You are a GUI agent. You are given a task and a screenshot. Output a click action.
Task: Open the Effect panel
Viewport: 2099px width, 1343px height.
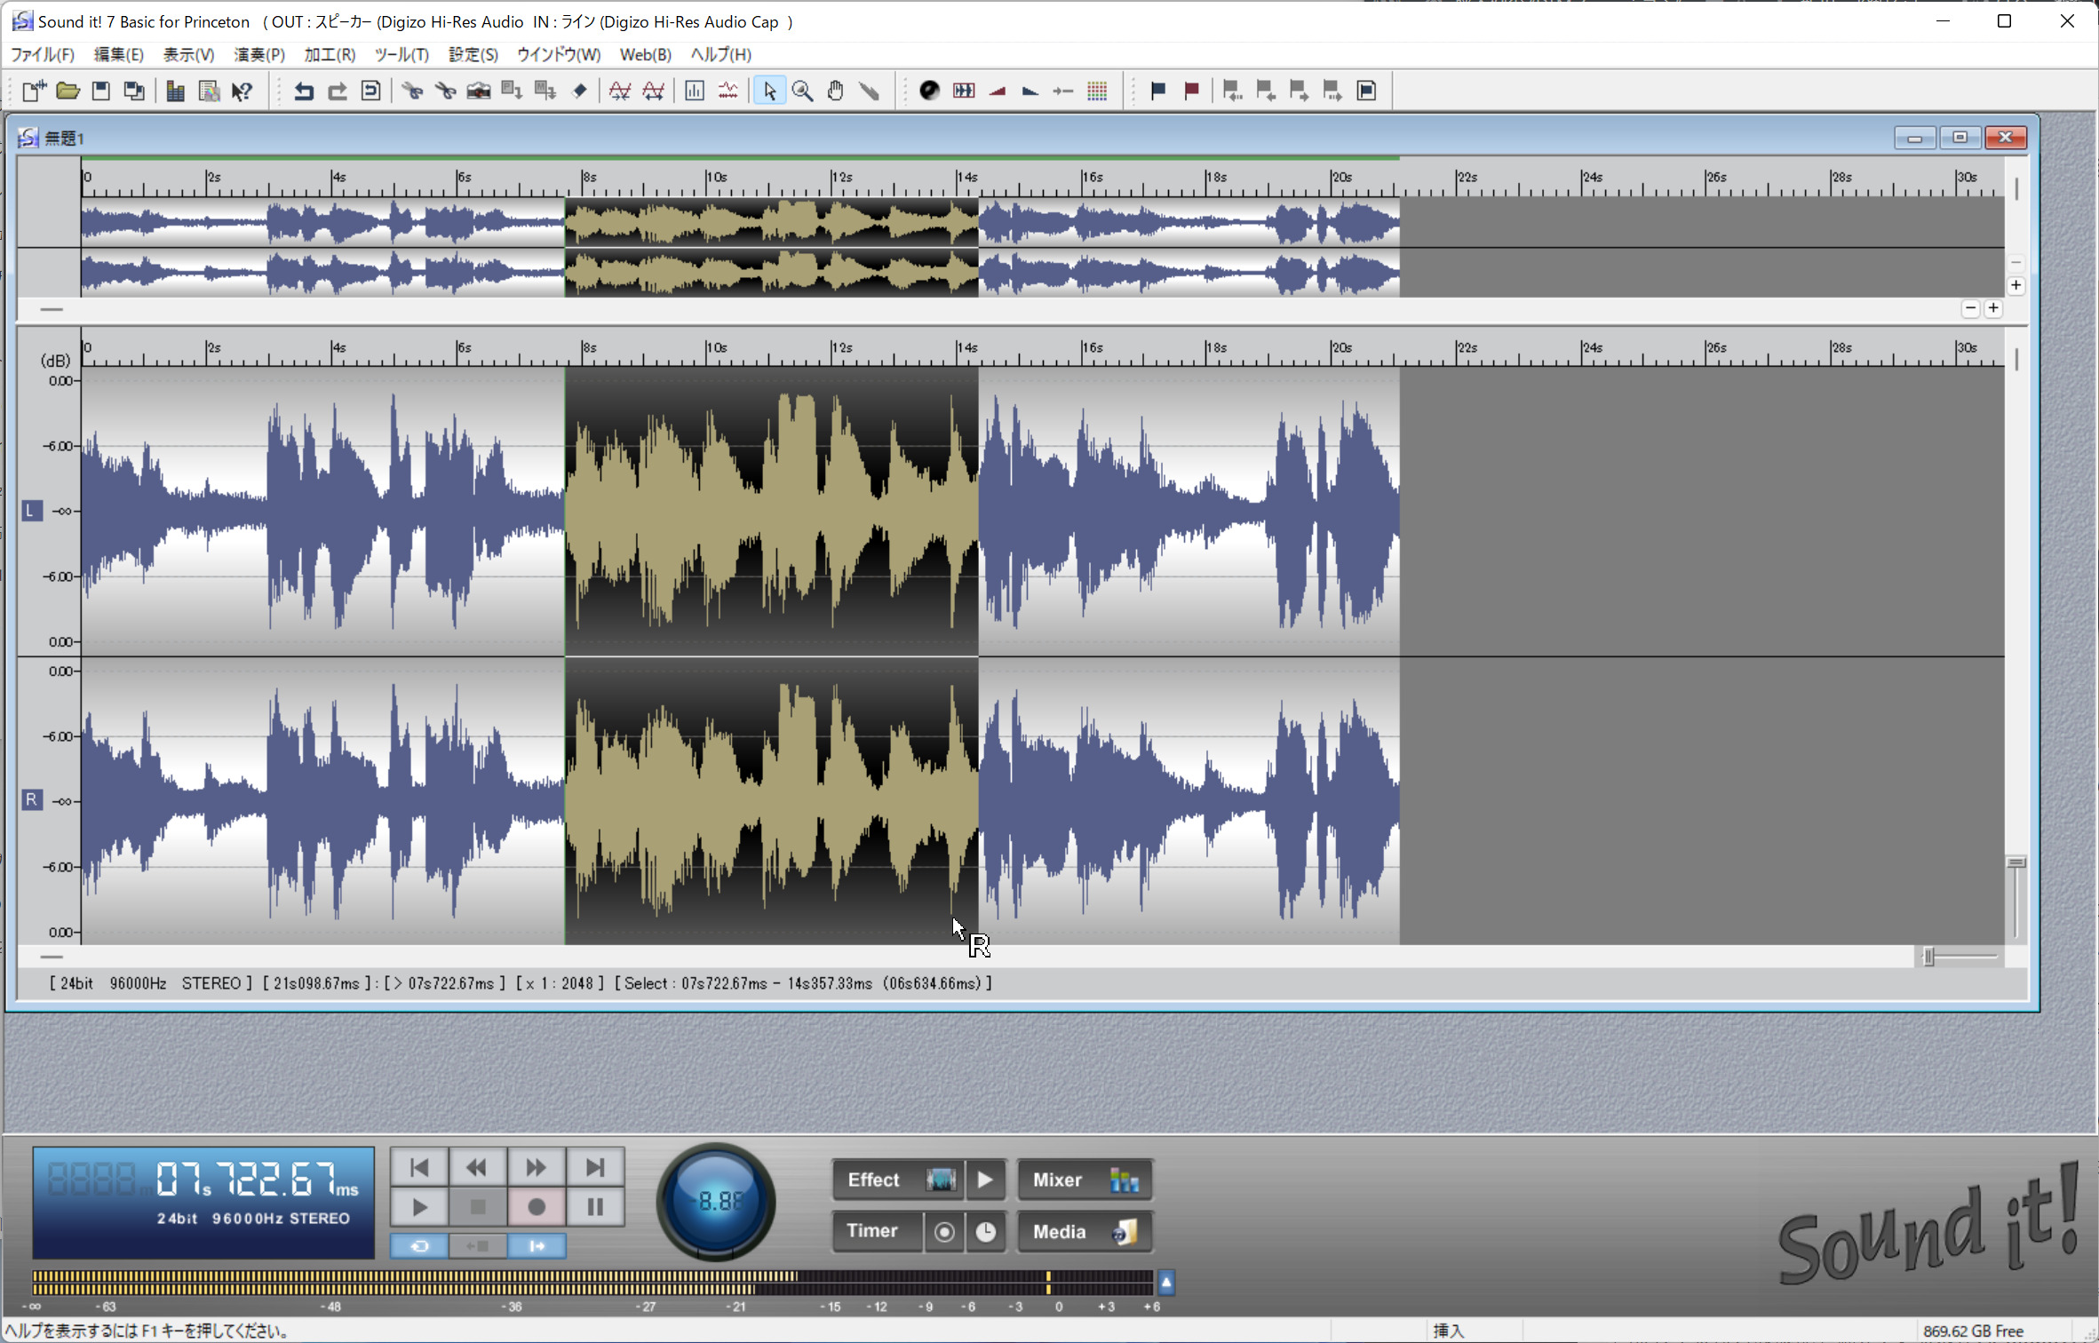coord(898,1180)
